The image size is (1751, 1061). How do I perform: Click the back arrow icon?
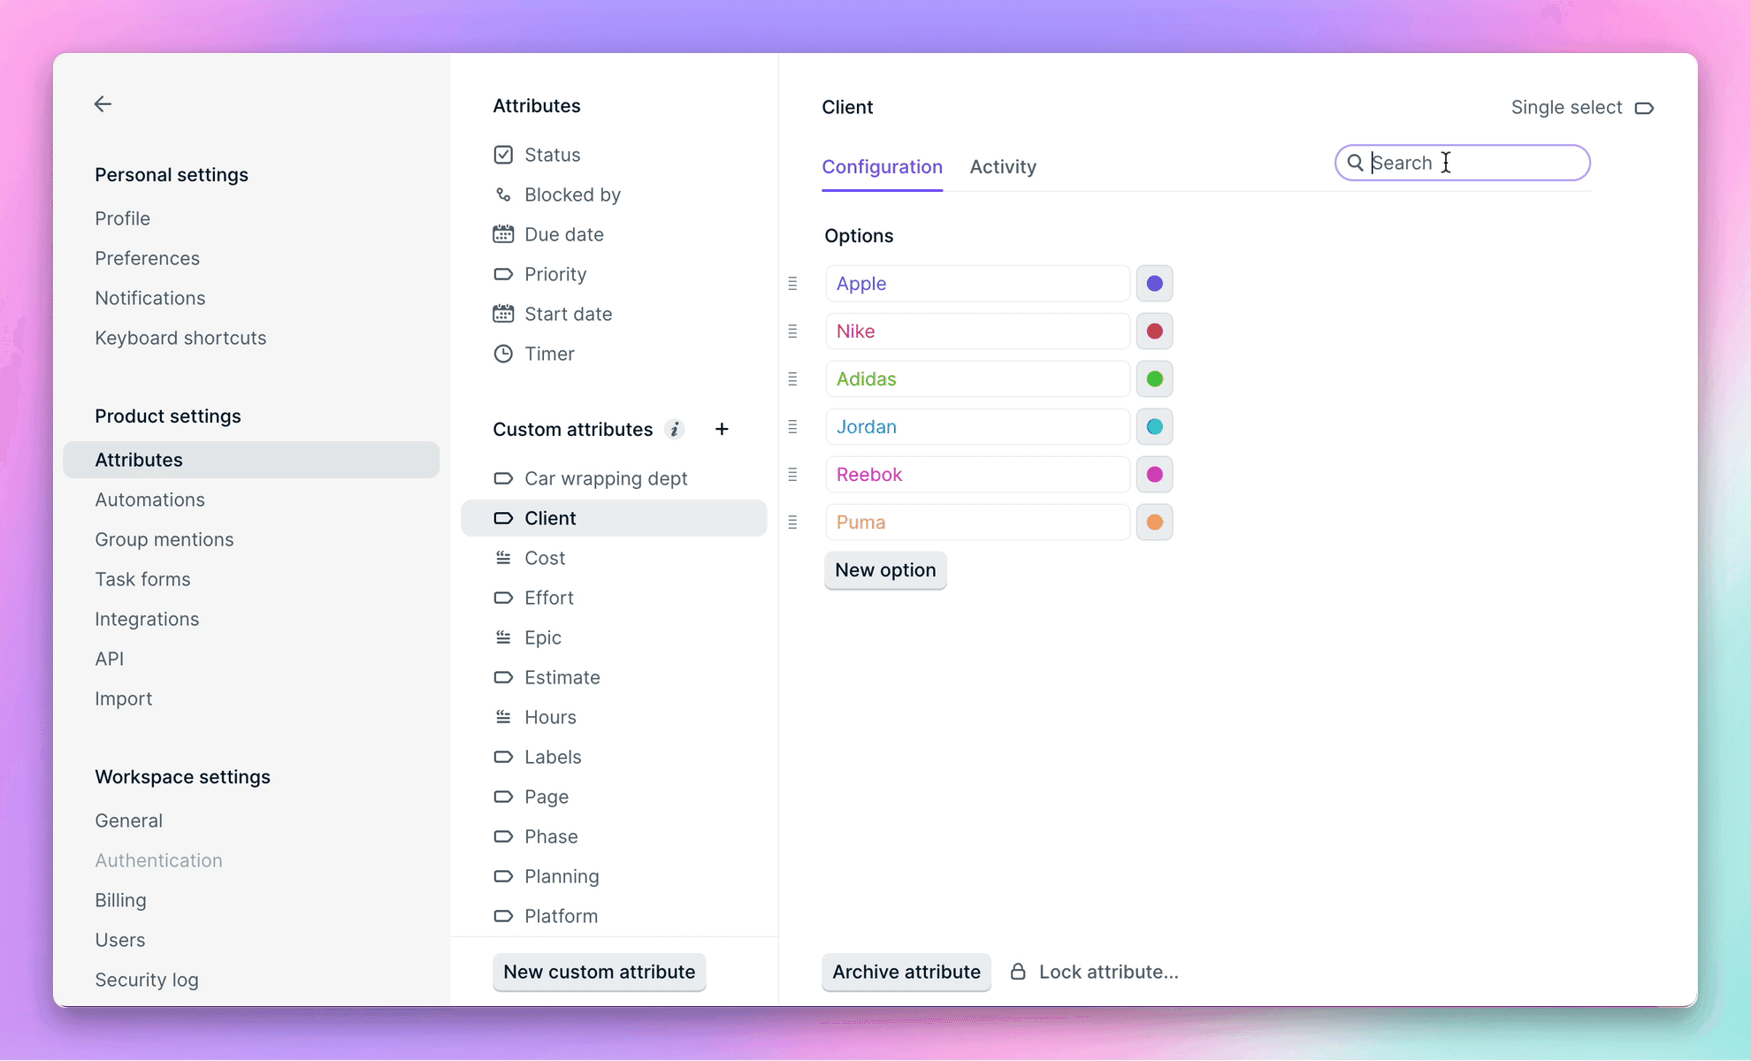point(103,104)
